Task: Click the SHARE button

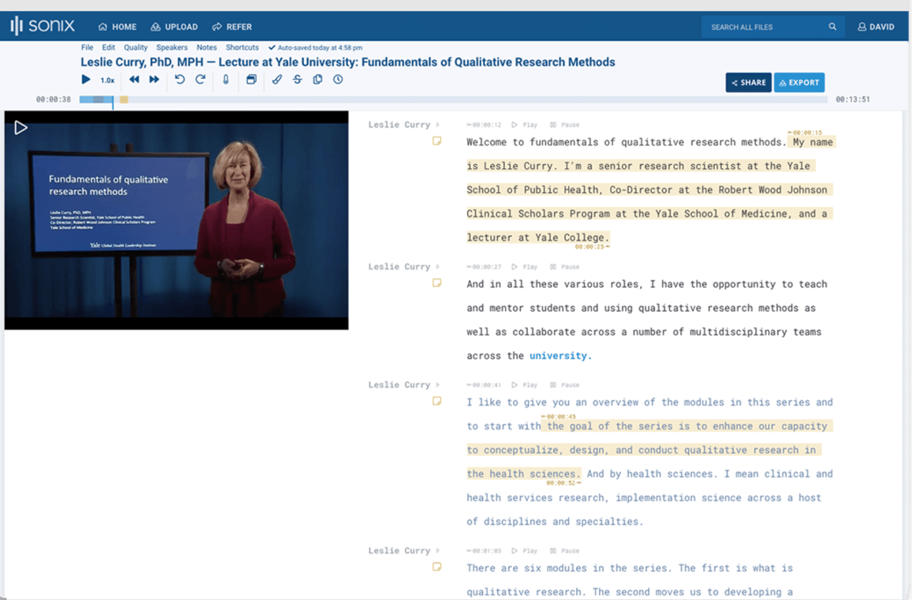Action: (x=748, y=83)
